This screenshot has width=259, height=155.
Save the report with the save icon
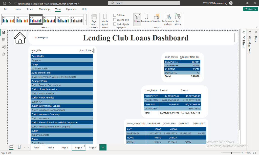click(5, 3)
